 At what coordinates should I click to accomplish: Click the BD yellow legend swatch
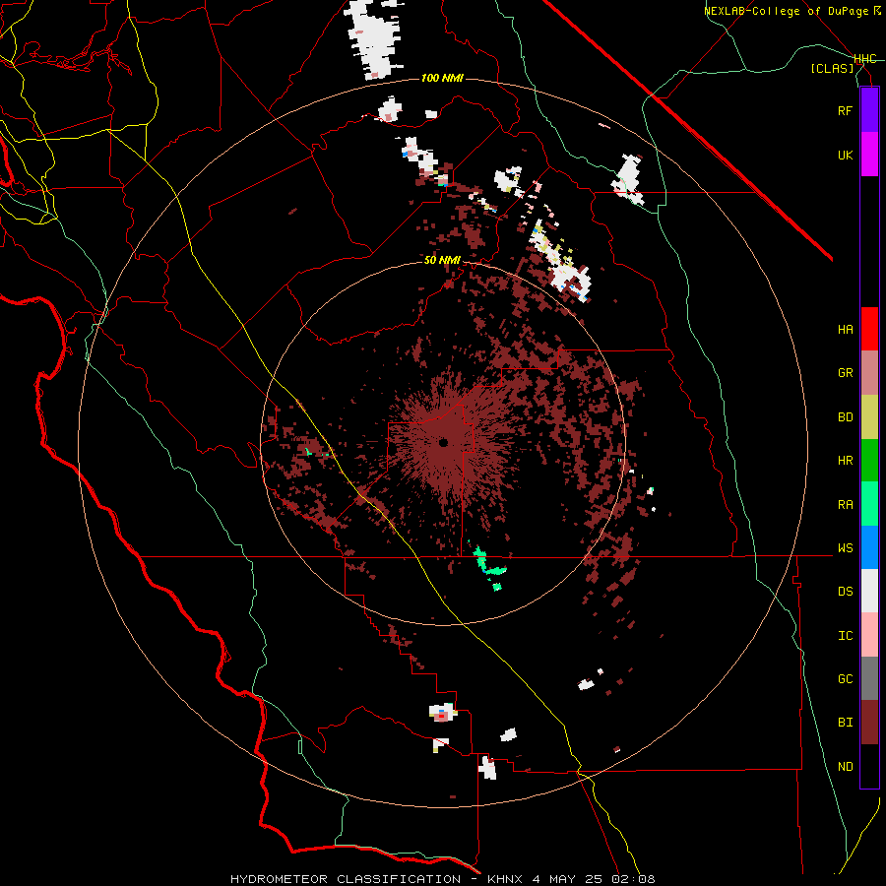coord(869,417)
